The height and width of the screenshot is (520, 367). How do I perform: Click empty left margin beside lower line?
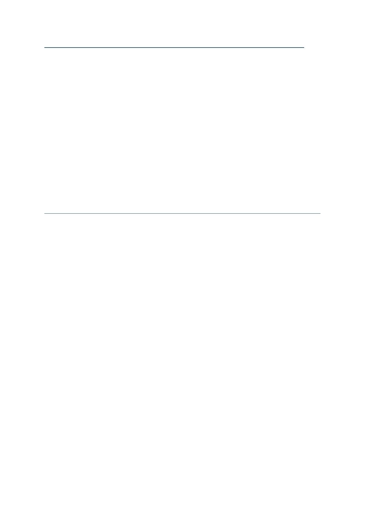coord(22,213)
